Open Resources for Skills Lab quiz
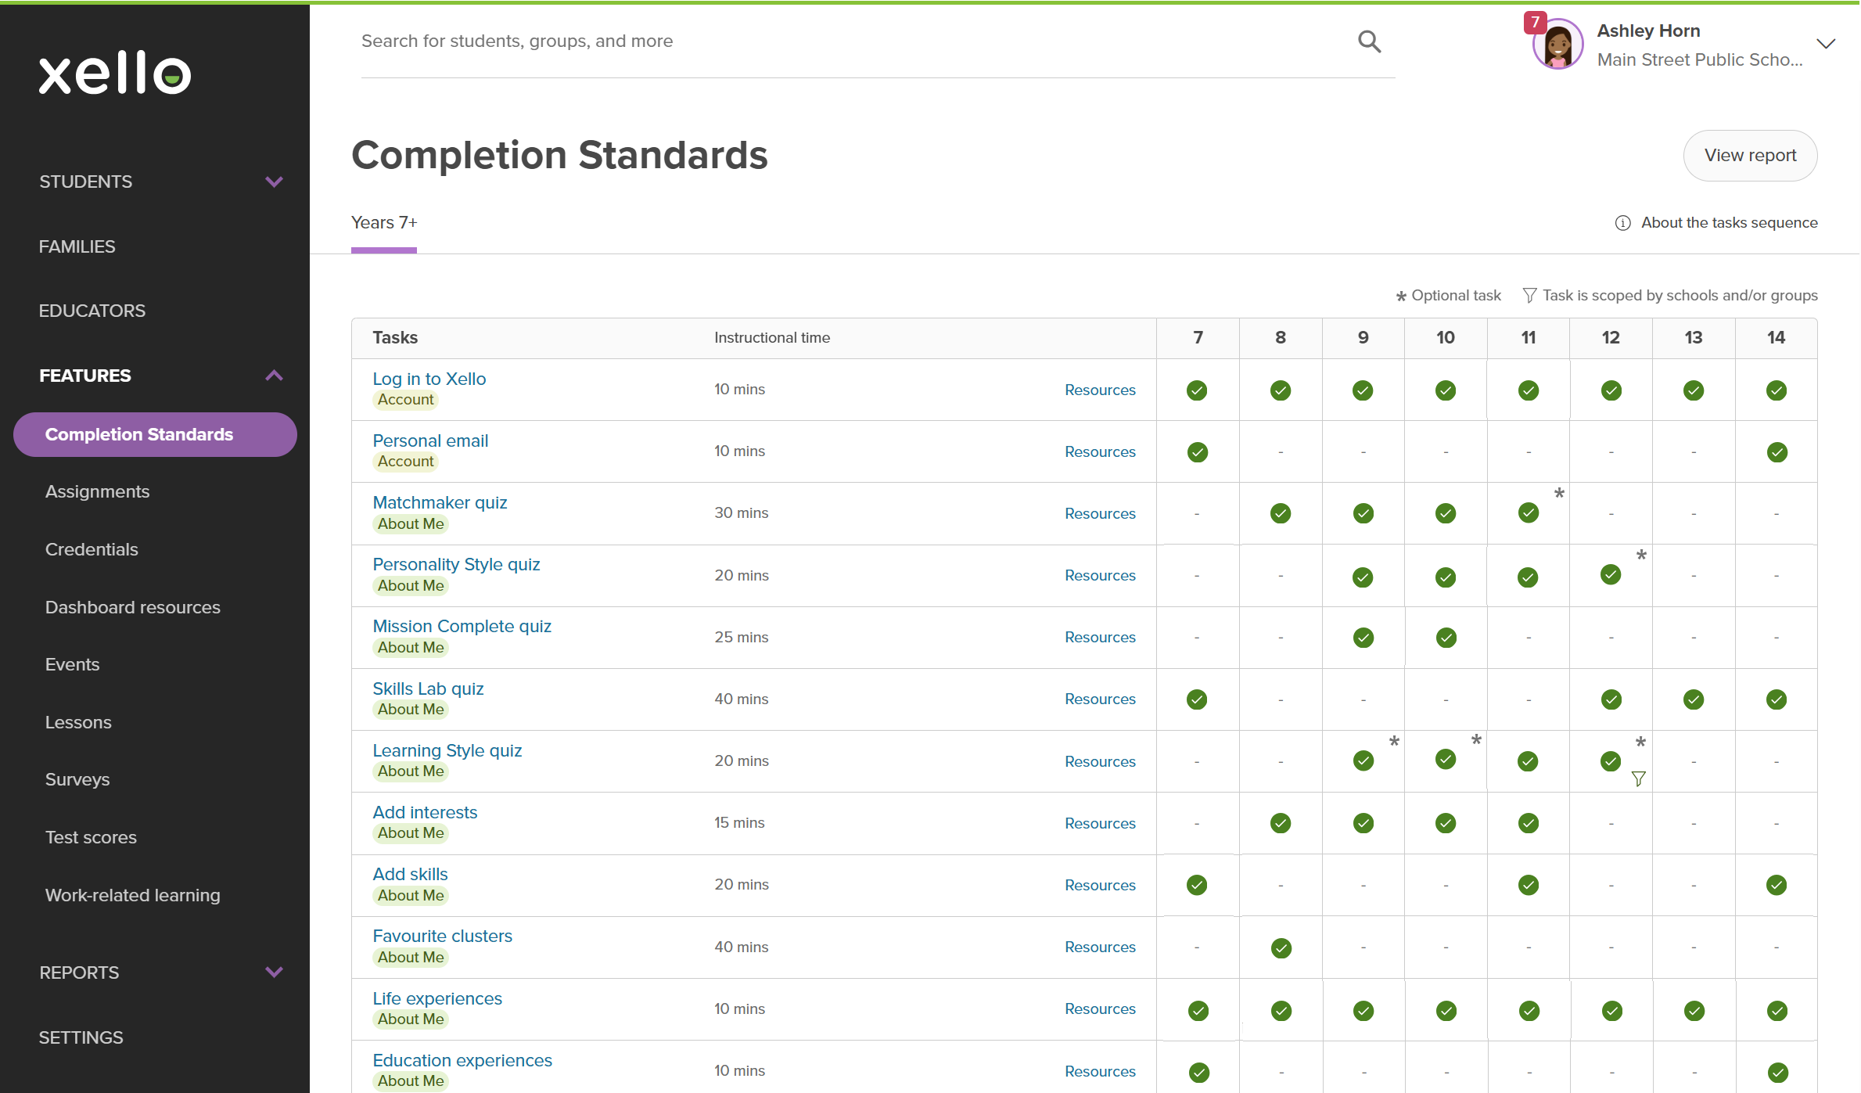1861x1093 pixels. (1100, 699)
